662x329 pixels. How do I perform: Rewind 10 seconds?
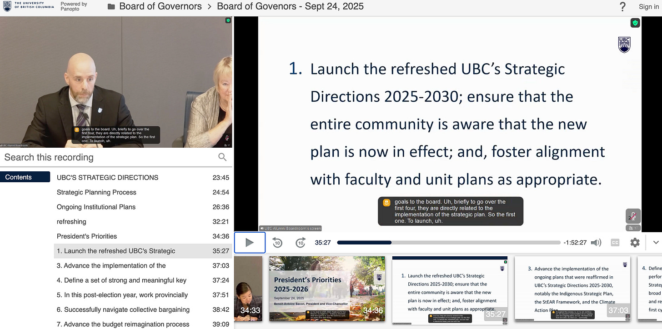277,243
